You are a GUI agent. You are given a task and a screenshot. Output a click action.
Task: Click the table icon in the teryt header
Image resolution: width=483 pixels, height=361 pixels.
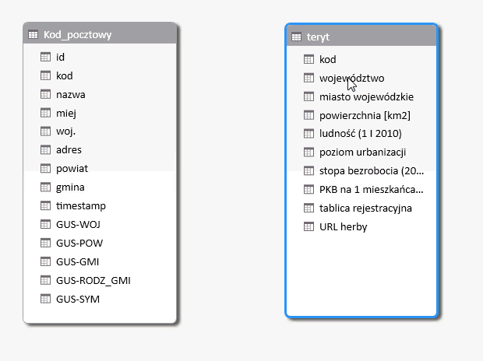pyautogui.click(x=296, y=37)
